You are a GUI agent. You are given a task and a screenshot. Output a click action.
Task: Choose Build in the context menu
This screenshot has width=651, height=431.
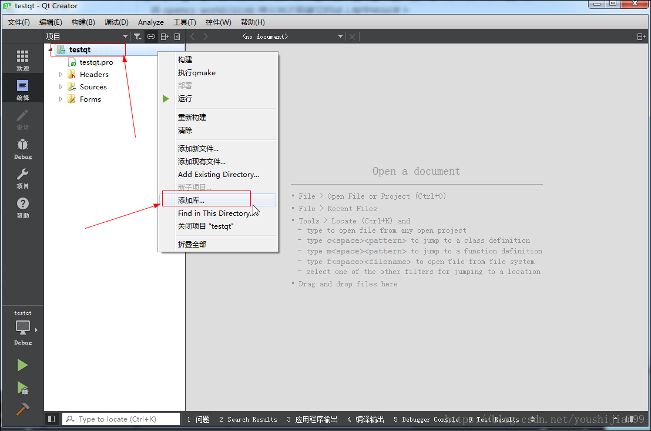pyautogui.click(x=219, y=60)
